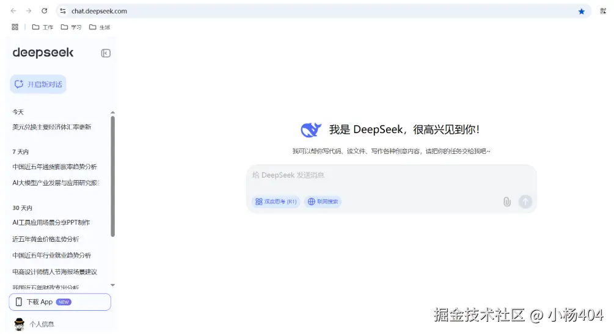Screen dimensions: 614x334
Task: Open the 工作 bookmark folder
Action: click(x=43, y=27)
